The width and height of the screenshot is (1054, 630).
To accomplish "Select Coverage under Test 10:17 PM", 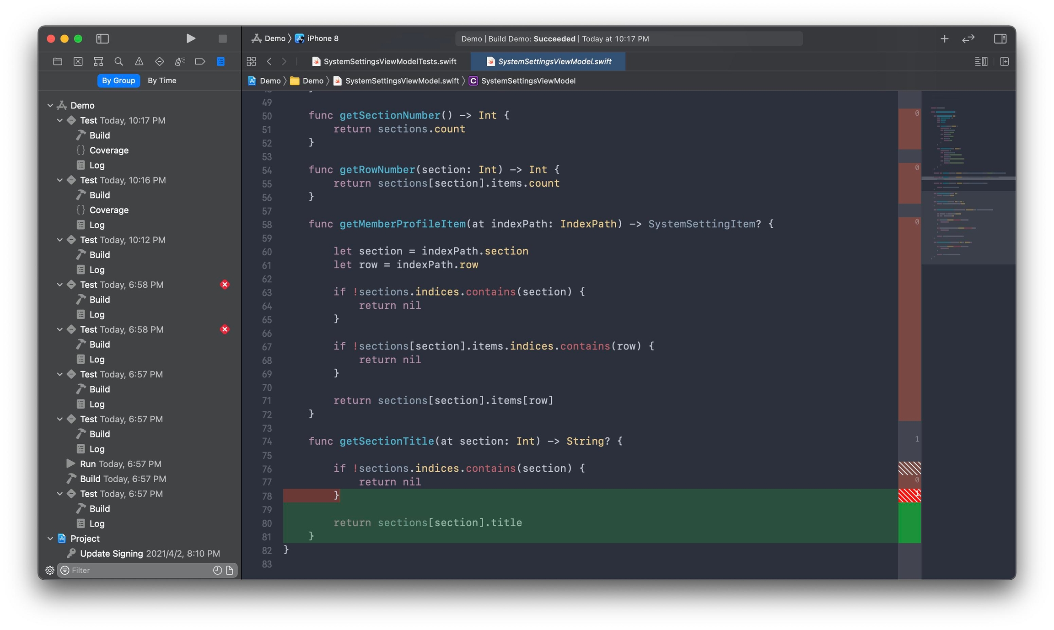I will click(109, 150).
